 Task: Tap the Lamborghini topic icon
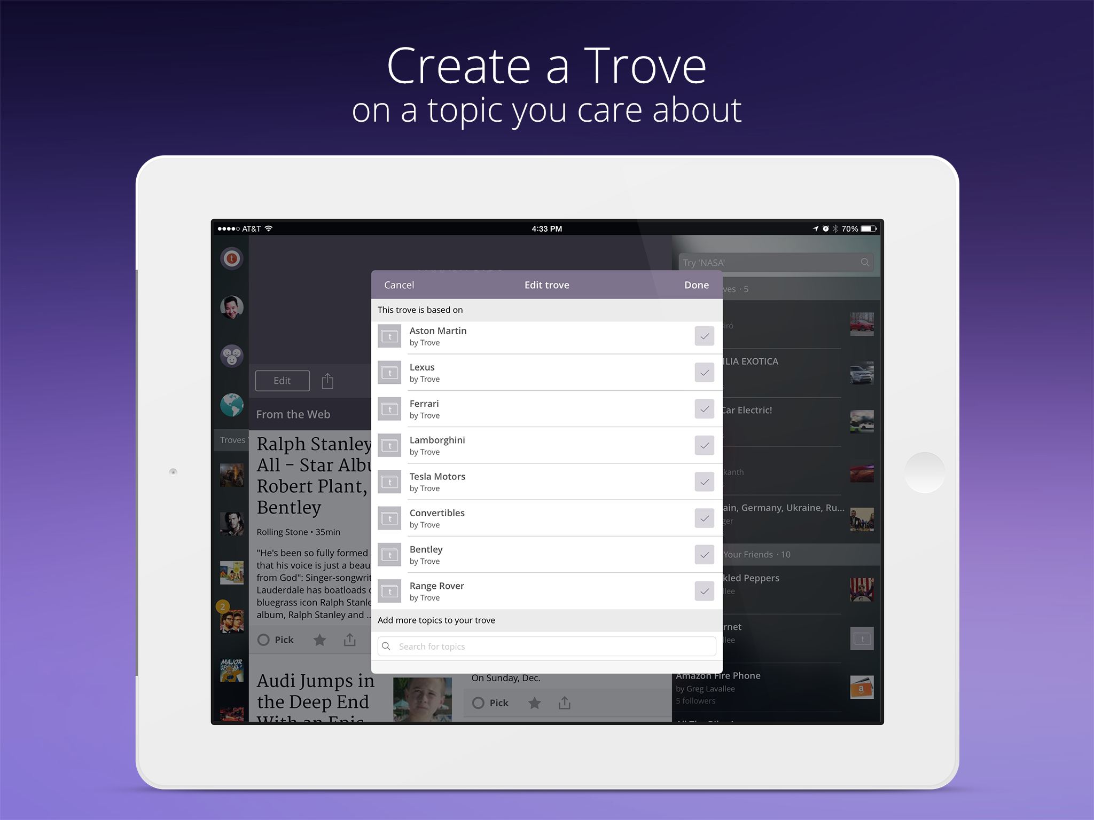pyautogui.click(x=389, y=445)
